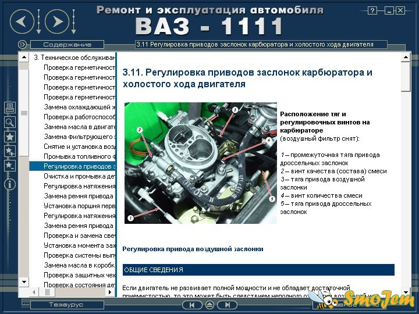Open Снятие и установка воздушного item

point(80,147)
